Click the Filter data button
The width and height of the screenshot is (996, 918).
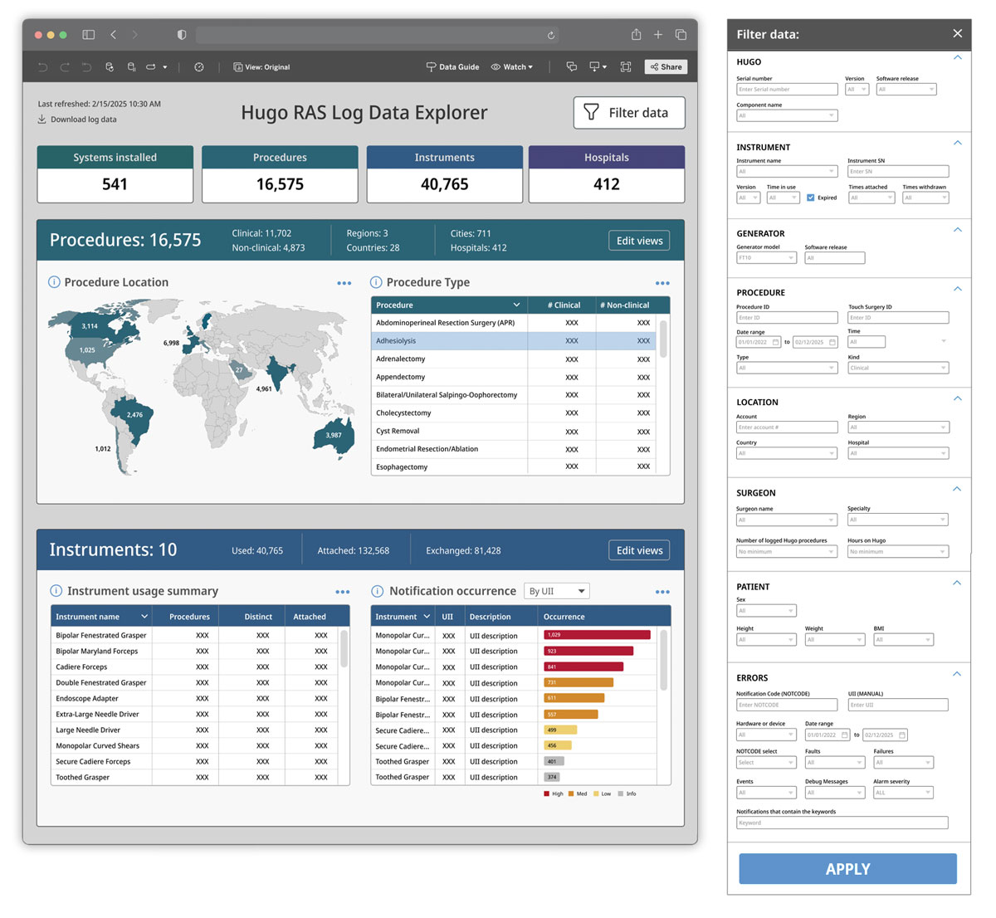click(629, 113)
